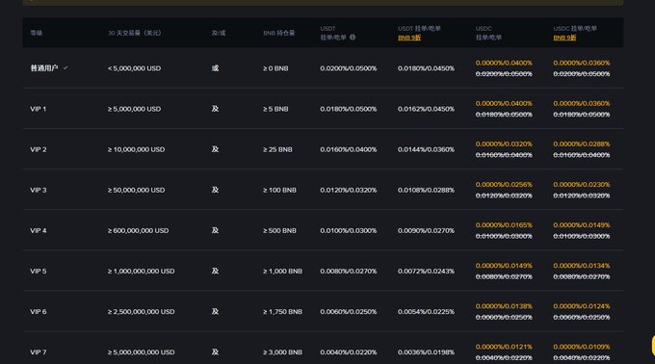Click the ≥ 500 BNB holding cell
The width and height of the screenshot is (655, 364).
[x=280, y=230]
